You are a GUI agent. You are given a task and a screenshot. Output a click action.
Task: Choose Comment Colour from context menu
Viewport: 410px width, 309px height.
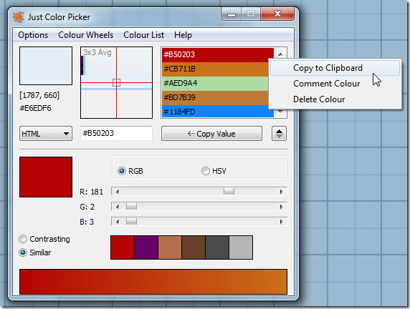click(x=335, y=84)
